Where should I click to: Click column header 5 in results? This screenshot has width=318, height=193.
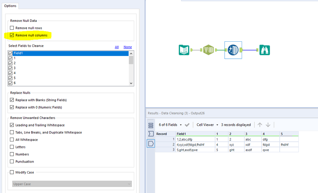tap(289, 134)
